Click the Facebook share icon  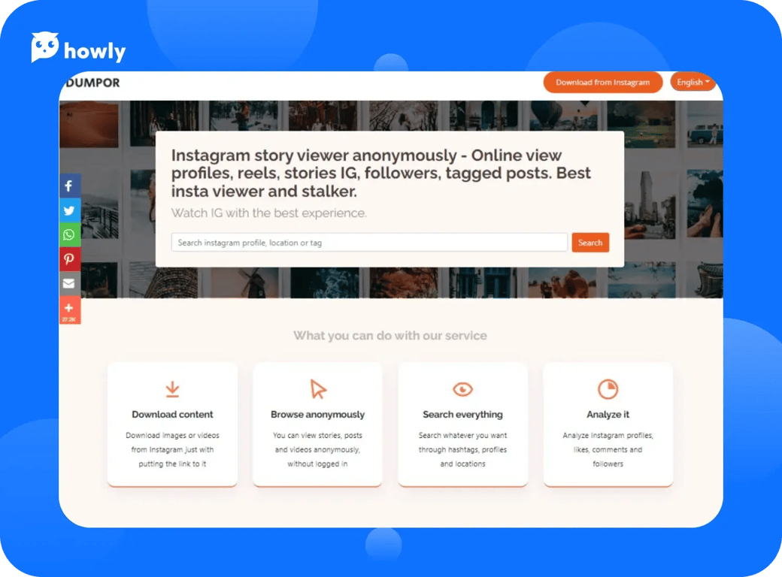69,186
